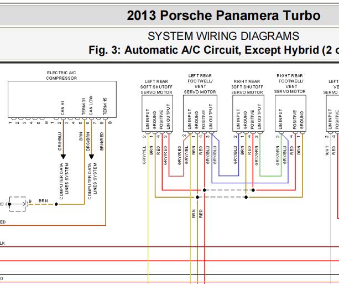Click the "ELECTRIC A/C COMPRESSOR" label

point(61,75)
